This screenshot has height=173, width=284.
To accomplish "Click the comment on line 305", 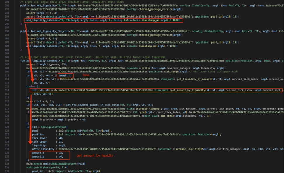I will pos(93,57).
